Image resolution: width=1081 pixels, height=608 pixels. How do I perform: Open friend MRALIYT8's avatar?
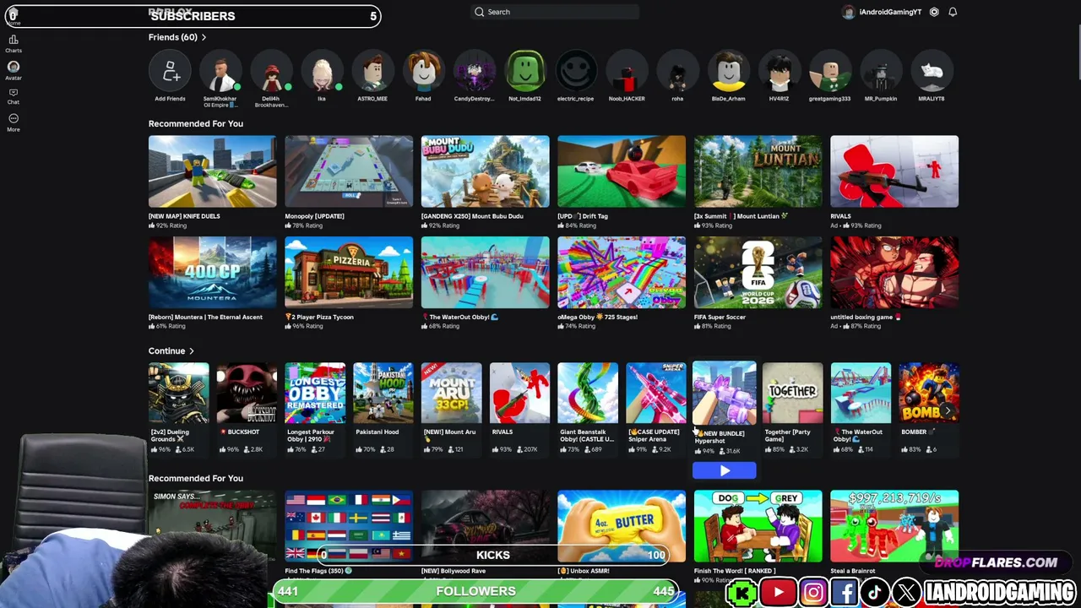932,72
